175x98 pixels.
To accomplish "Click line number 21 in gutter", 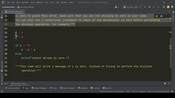I will (6, 58).
